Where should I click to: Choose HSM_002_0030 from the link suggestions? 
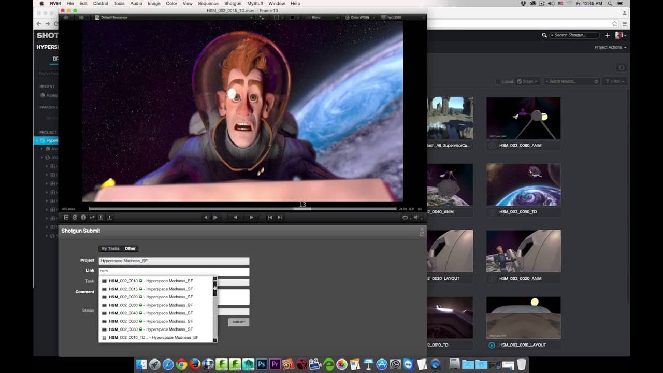156,305
